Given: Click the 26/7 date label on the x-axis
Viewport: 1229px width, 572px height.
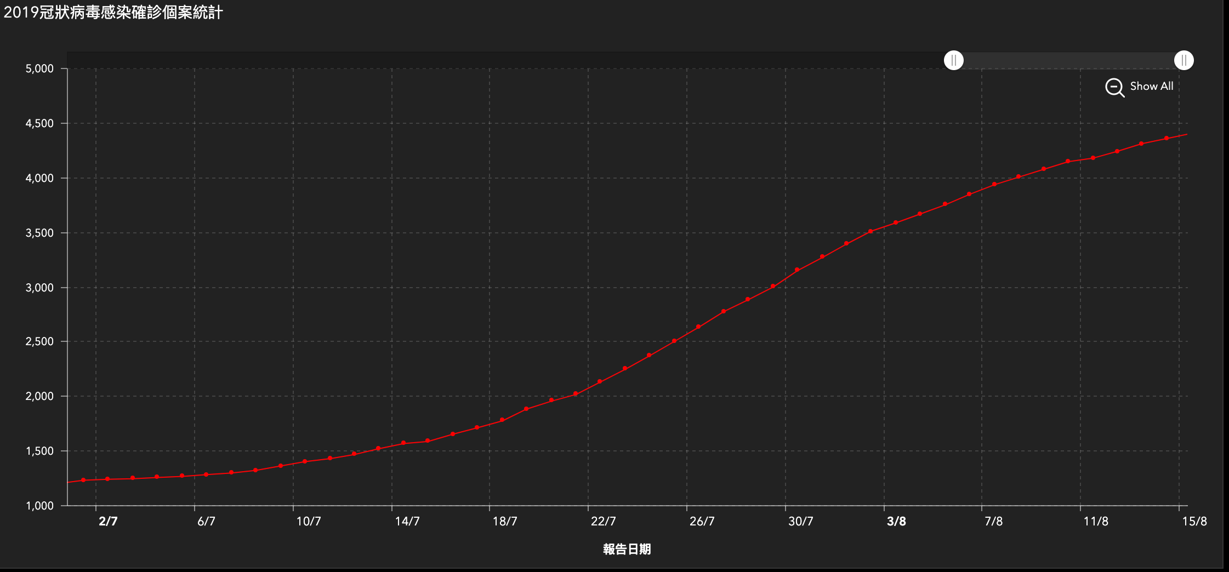Looking at the screenshot, I should (702, 521).
